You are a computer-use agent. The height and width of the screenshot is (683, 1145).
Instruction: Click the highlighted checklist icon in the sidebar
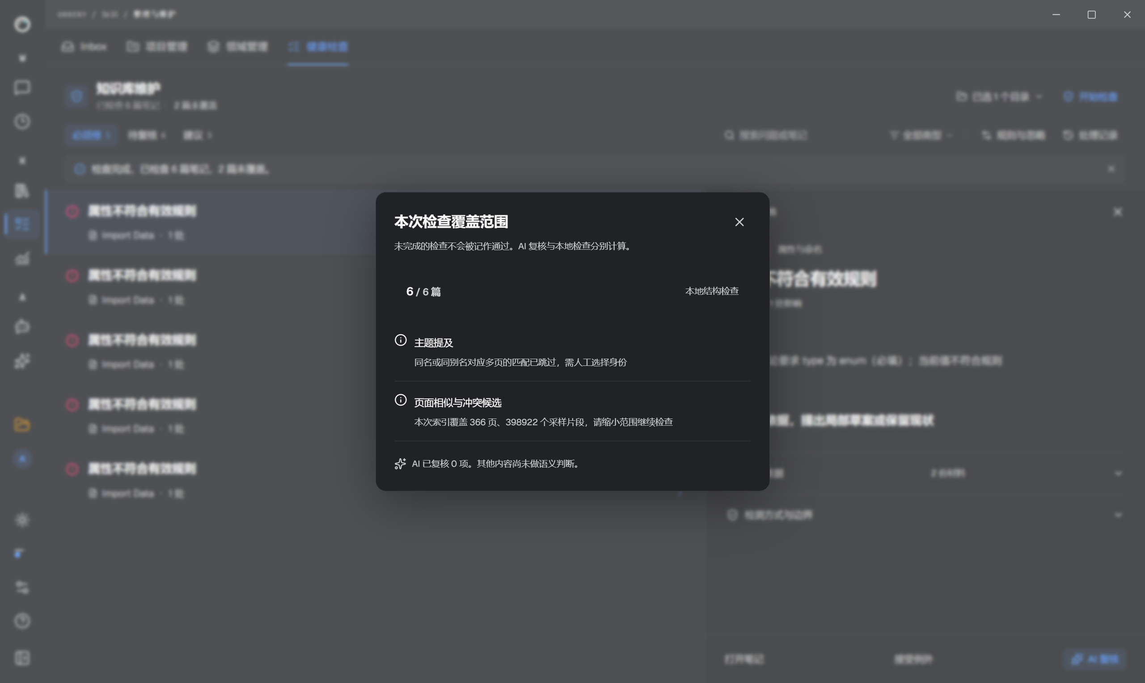[22, 224]
